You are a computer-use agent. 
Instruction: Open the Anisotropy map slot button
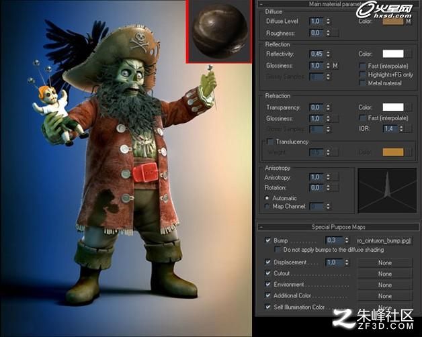[335, 177]
